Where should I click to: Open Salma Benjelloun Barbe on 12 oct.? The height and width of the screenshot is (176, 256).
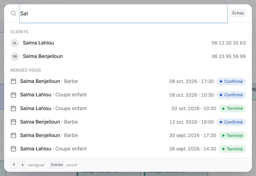tap(128, 122)
